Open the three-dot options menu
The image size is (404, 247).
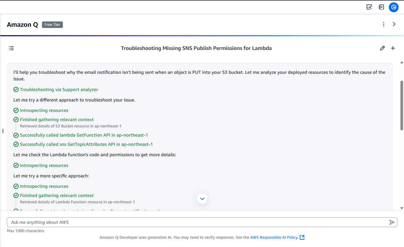[x=384, y=24]
